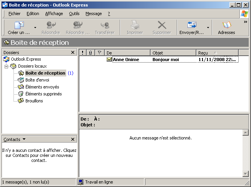Select Dossiers locaux folder

point(32,66)
